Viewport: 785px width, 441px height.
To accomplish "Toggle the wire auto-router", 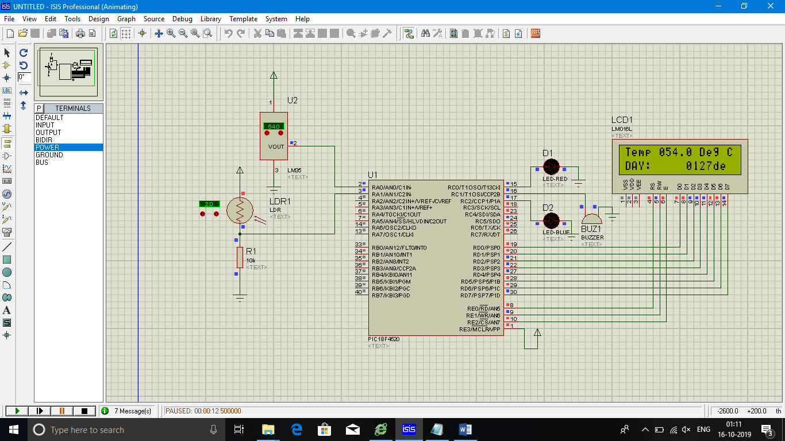I will [409, 33].
